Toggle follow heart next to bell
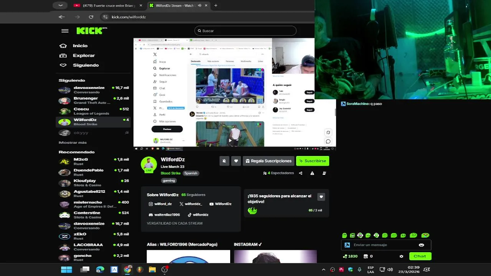 [236, 161]
